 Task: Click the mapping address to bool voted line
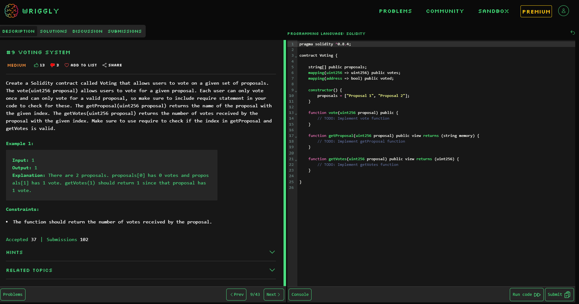(351, 78)
